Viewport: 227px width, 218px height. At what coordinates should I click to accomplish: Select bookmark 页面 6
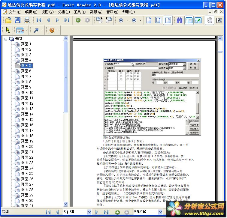(26, 71)
